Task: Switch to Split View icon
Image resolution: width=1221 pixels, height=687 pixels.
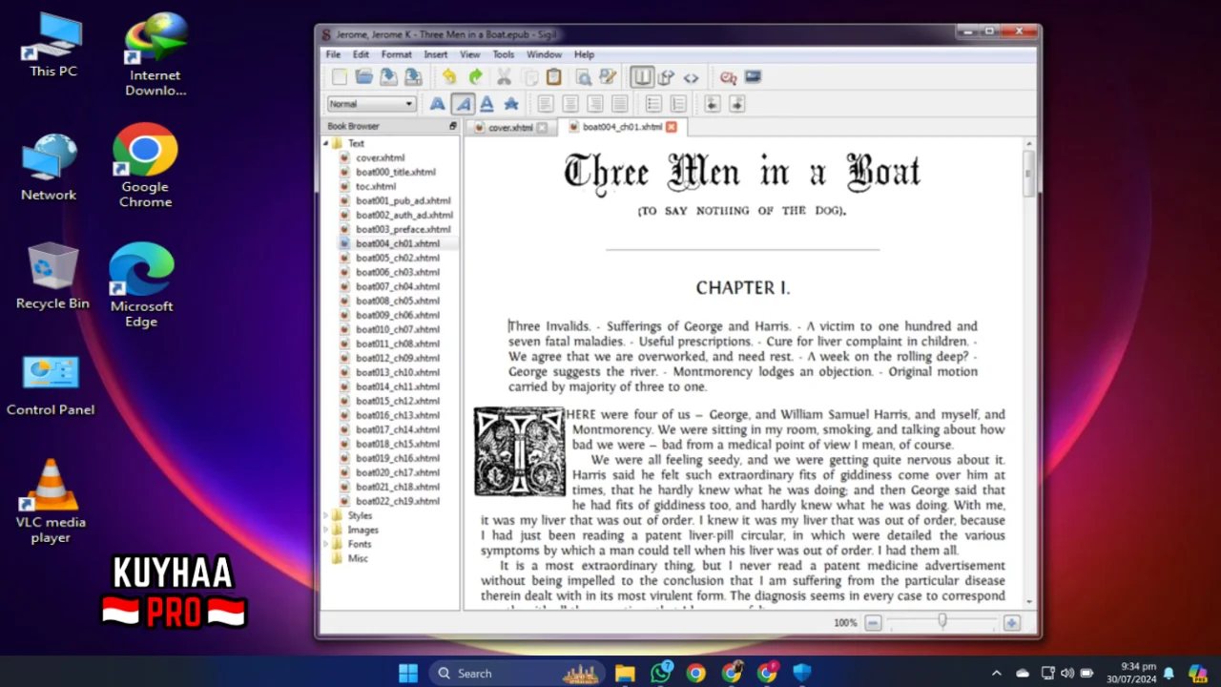Action: pyautogui.click(x=667, y=77)
